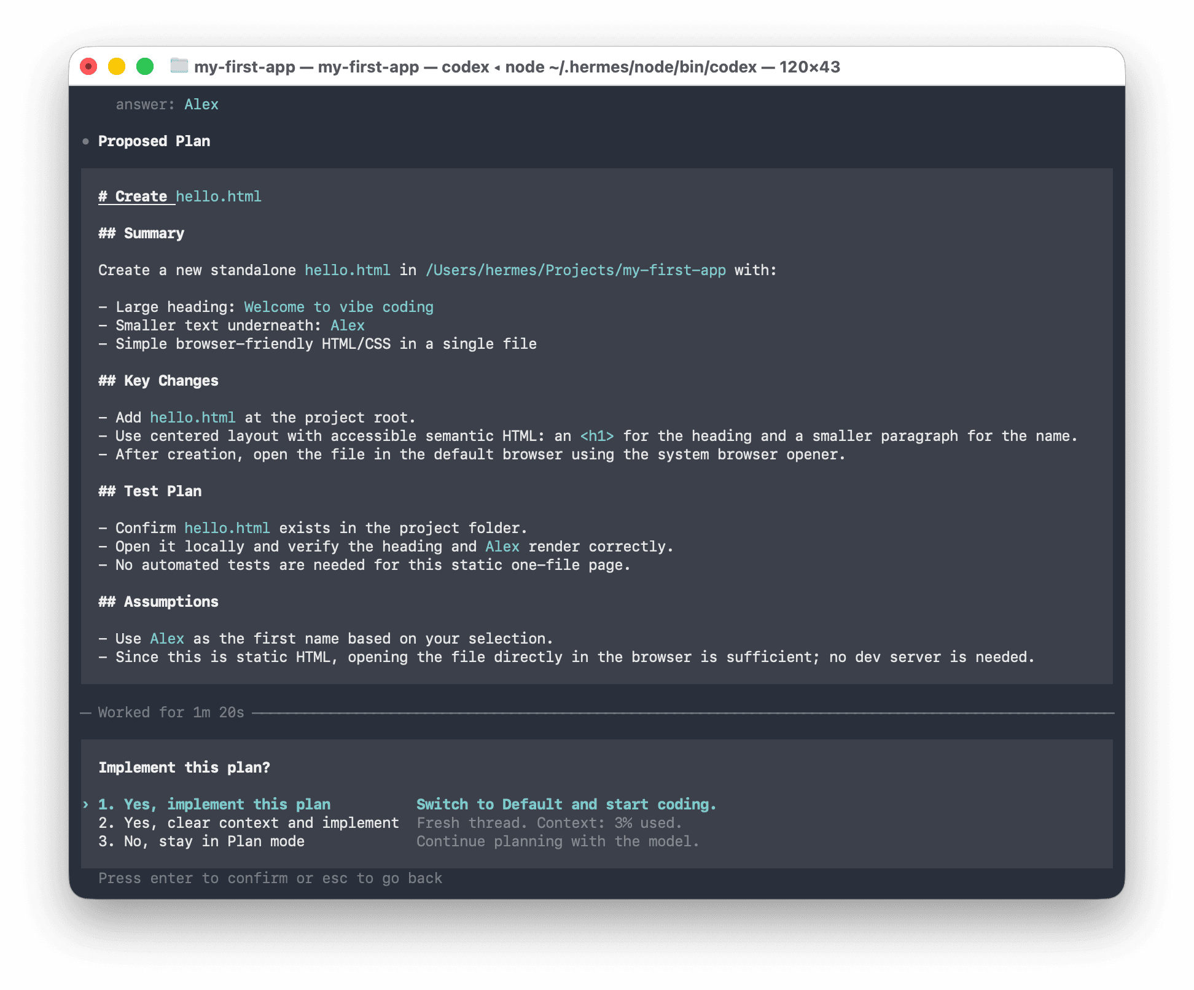Screen dimensions: 1194x990
Task: Click the bullet before Proposed Plan
Action: [85, 141]
